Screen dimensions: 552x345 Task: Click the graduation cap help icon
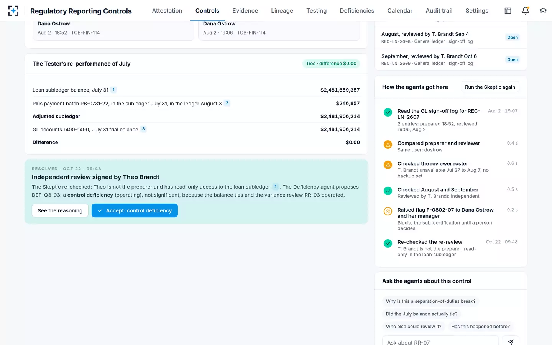(x=543, y=11)
